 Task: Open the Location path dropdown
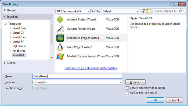pyautogui.click(x=121, y=82)
